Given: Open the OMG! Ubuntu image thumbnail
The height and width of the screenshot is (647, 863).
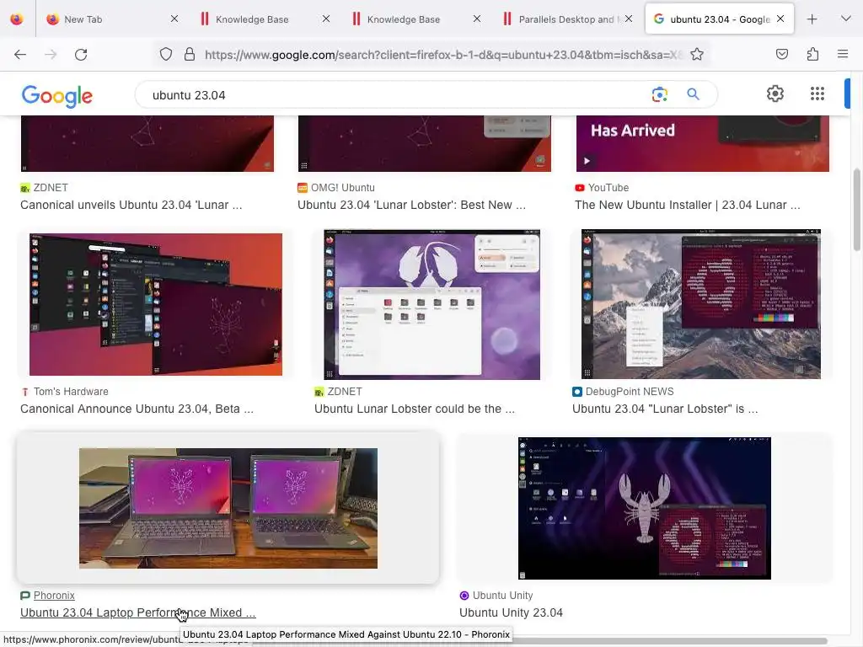Looking at the screenshot, I should [x=425, y=143].
